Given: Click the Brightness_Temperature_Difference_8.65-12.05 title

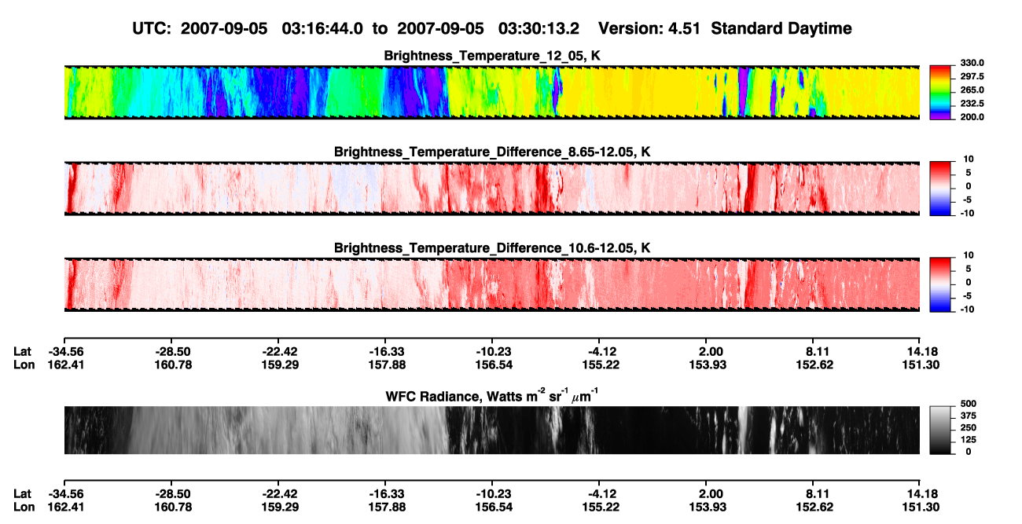Looking at the screenshot, I should [x=492, y=152].
